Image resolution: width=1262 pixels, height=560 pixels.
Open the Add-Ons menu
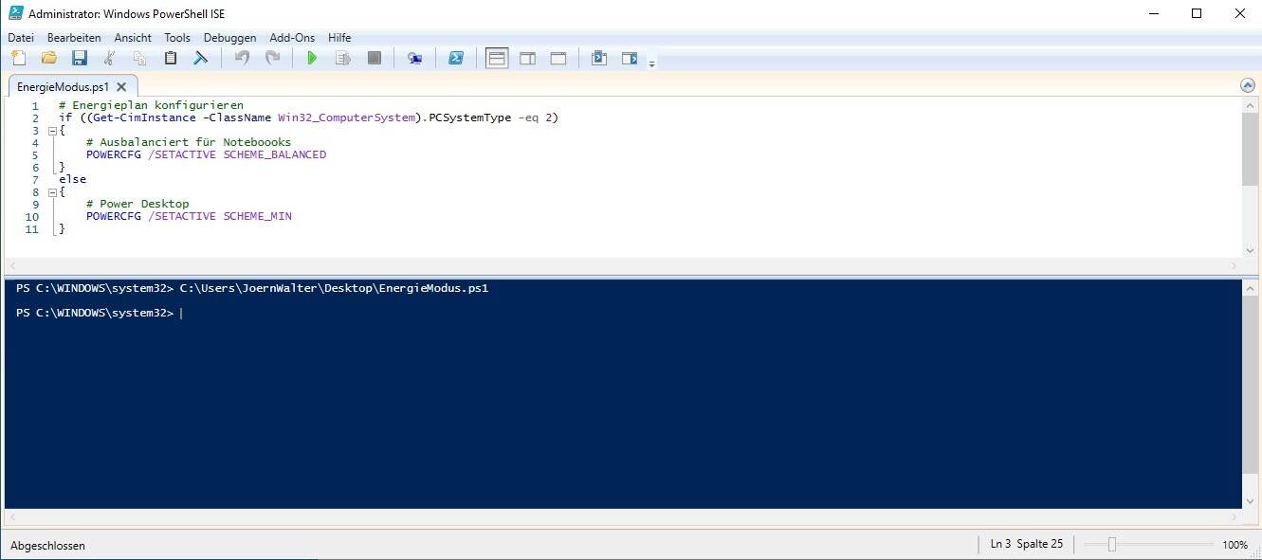(x=292, y=38)
